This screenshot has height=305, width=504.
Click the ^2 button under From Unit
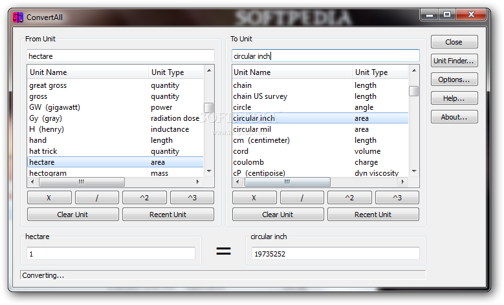tap(144, 198)
